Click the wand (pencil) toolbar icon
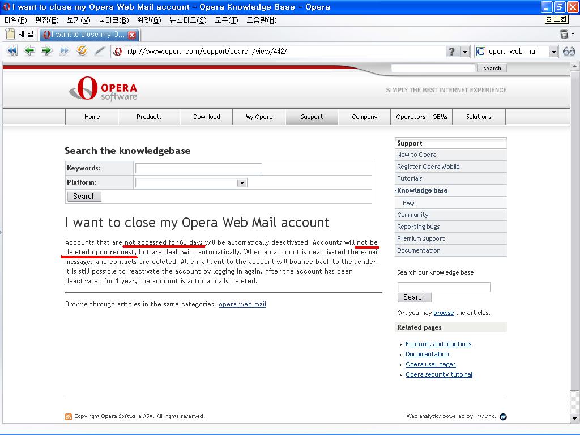 99,51
